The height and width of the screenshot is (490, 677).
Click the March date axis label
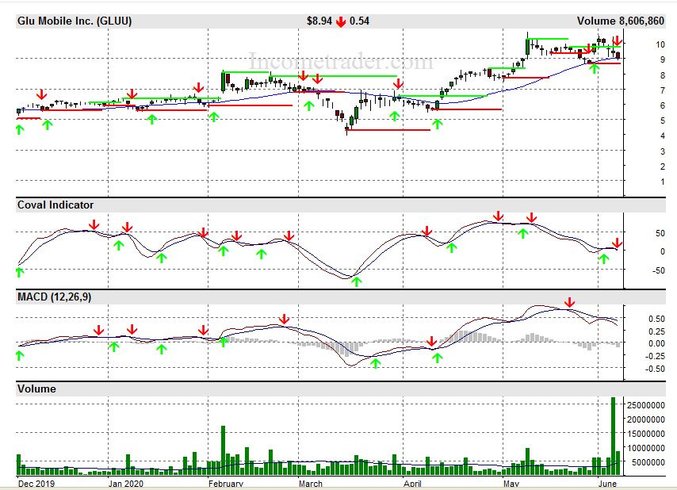pos(311,484)
